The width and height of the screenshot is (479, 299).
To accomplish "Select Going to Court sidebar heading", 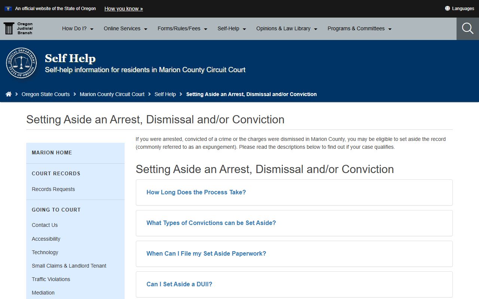I will coord(56,210).
